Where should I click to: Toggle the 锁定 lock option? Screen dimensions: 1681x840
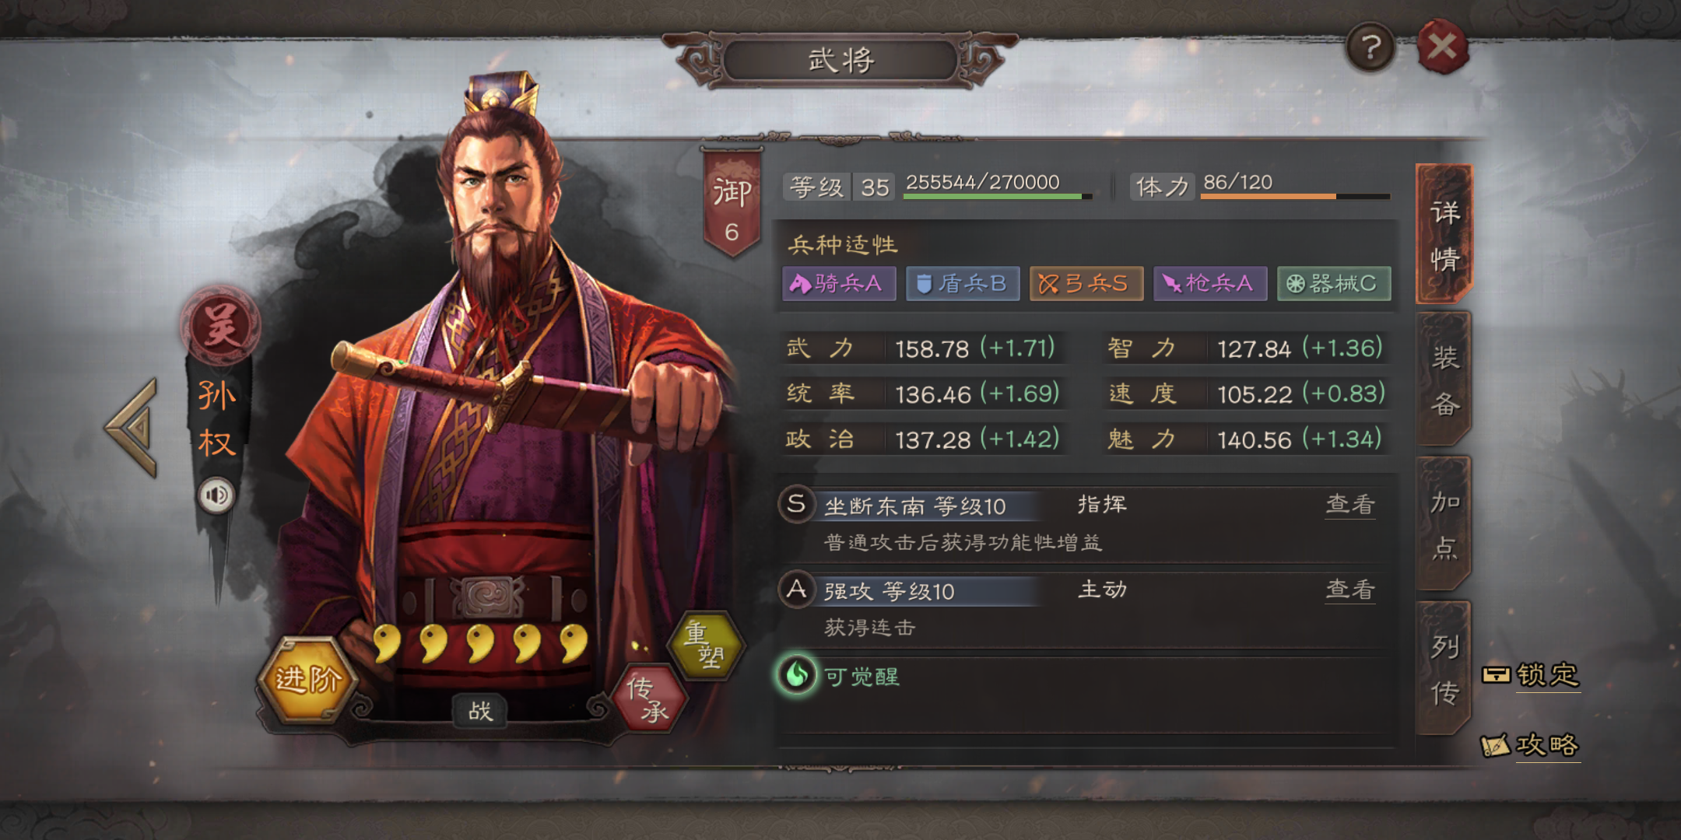pyautogui.click(x=1532, y=674)
